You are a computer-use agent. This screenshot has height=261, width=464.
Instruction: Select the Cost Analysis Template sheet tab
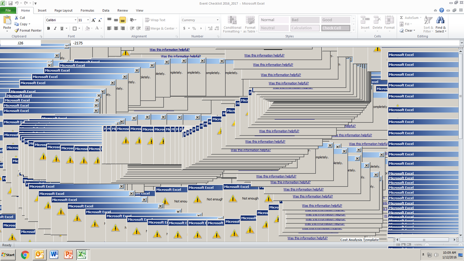[360, 240]
